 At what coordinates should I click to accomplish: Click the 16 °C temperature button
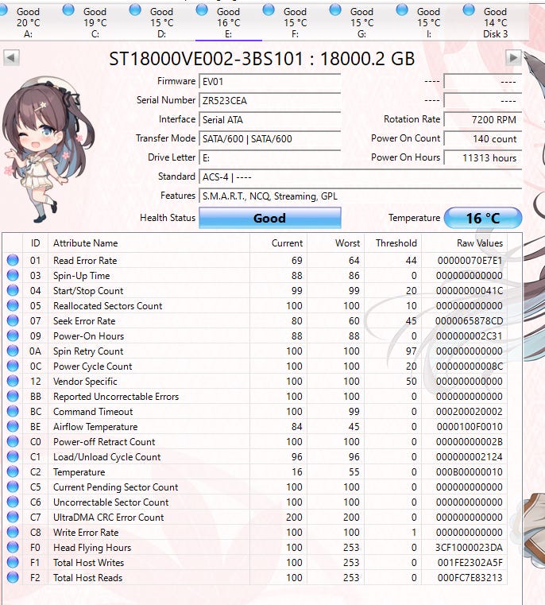(483, 218)
